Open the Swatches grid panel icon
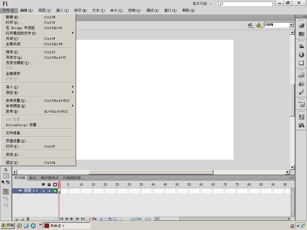 pyautogui.click(x=302, y=34)
